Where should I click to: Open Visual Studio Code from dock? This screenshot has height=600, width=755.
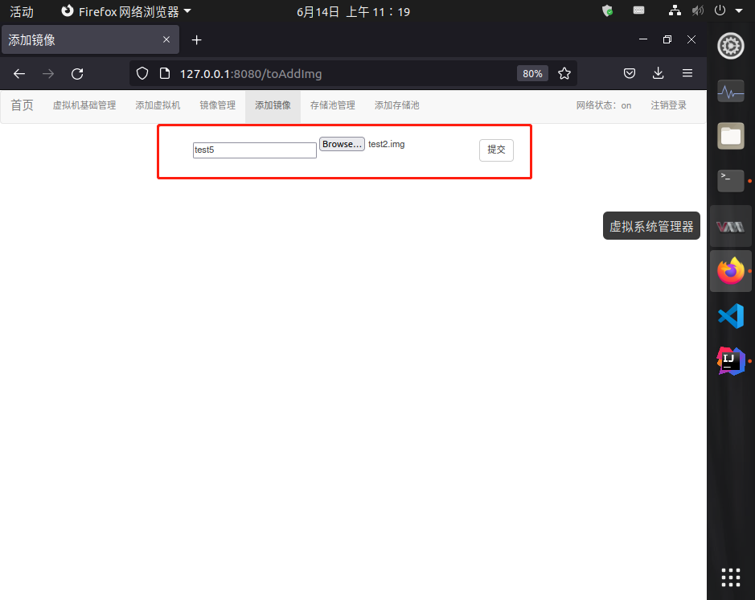[x=731, y=316]
